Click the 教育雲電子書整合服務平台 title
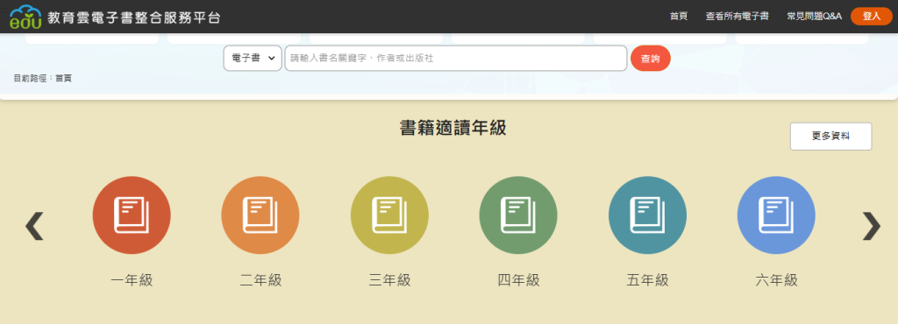The width and height of the screenshot is (898, 324). tap(134, 18)
